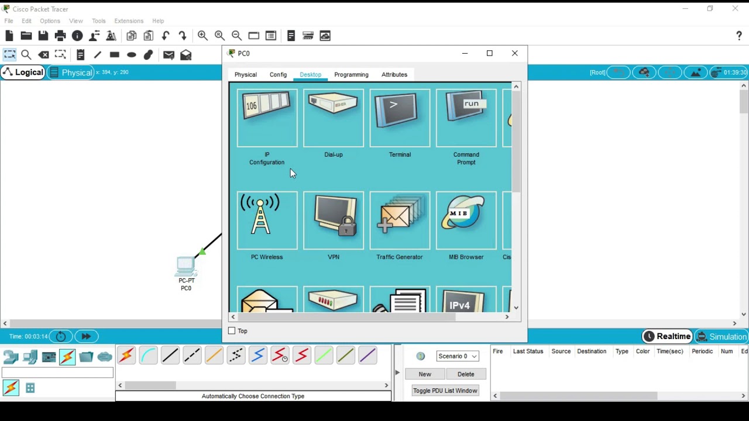Click the Delete scenario button

point(466,374)
